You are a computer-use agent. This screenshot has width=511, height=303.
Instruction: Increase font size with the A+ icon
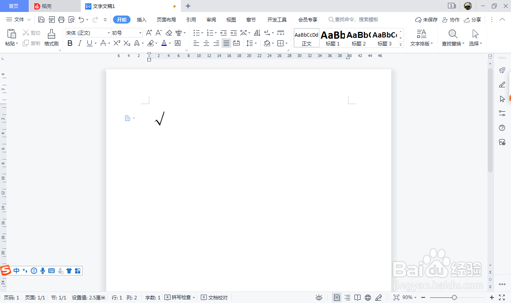[x=149, y=33]
